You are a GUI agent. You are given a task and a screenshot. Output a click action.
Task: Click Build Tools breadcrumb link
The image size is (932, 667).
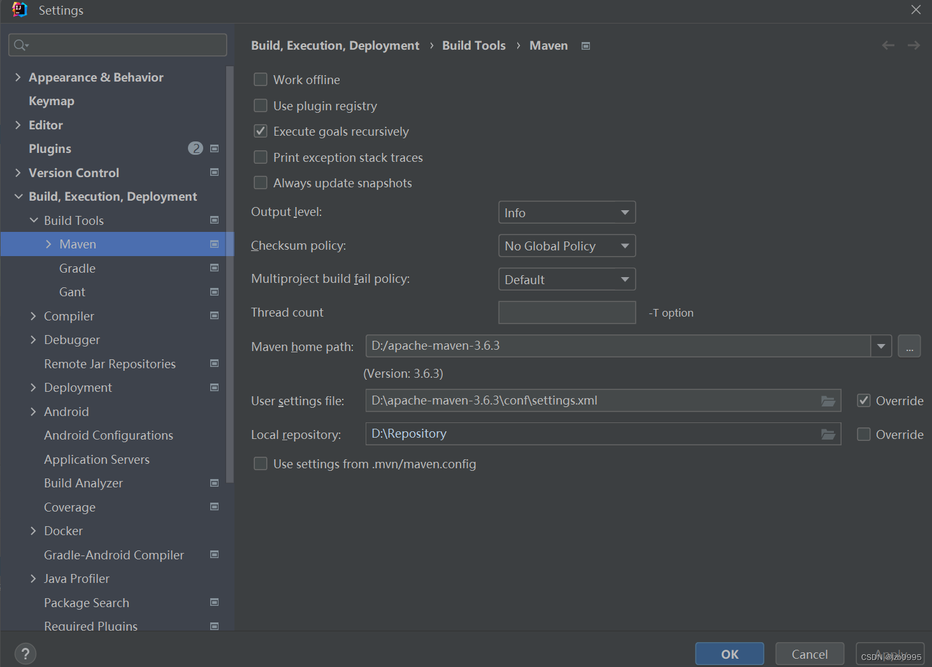[x=474, y=45]
